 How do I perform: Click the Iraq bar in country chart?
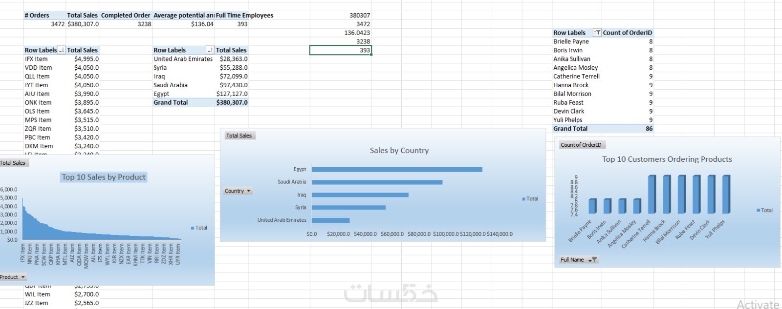[360, 195]
